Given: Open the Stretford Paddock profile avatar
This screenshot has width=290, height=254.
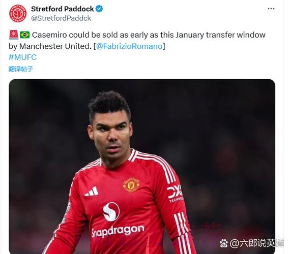Looking at the screenshot, I should click(18, 14).
